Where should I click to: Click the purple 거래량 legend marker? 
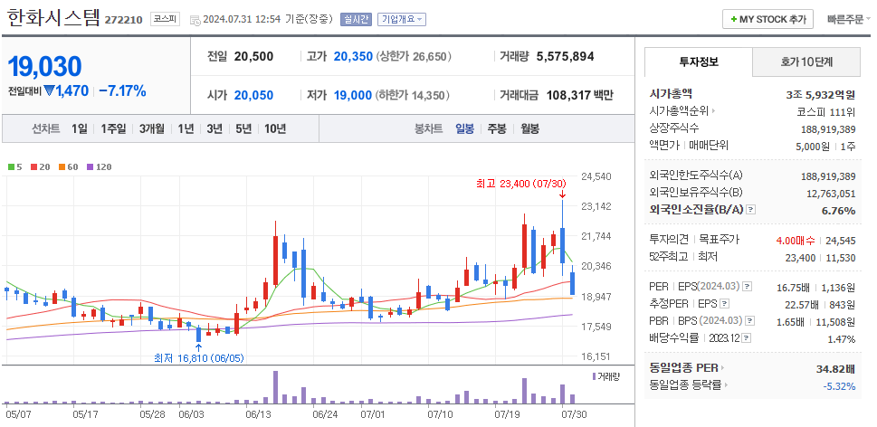click(594, 376)
